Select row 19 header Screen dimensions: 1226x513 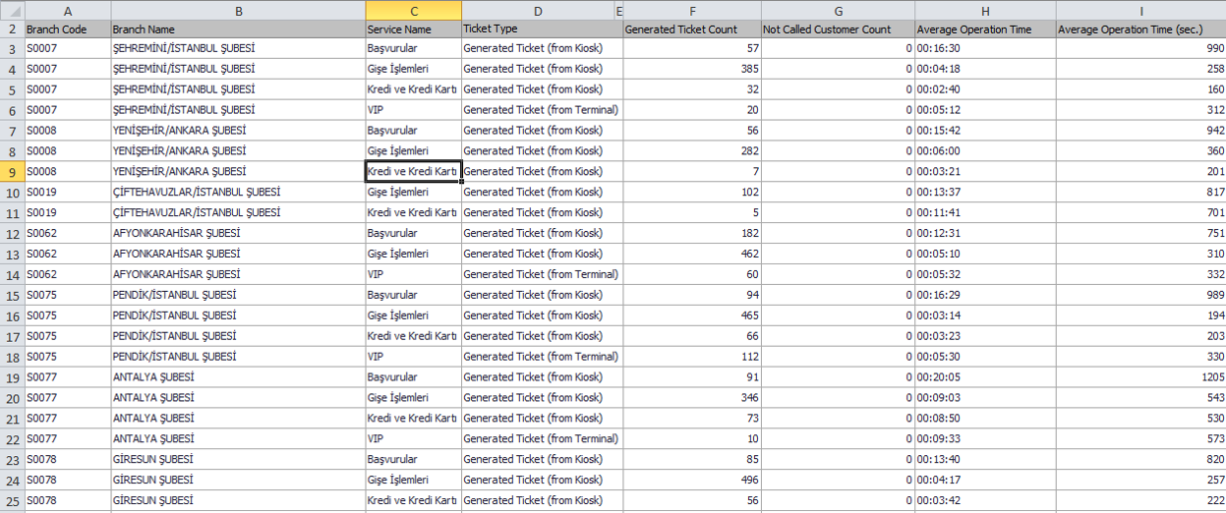coord(12,377)
